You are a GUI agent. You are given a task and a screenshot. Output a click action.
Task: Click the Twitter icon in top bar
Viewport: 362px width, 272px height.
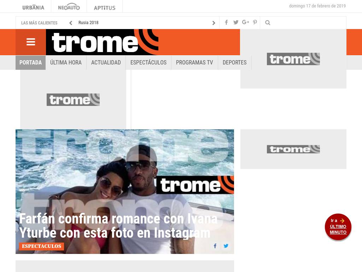pos(236,22)
